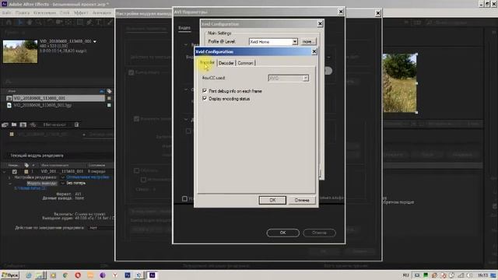The image size is (498, 280).
Task: Toggle Print debug info on each frame
Action: (205, 91)
